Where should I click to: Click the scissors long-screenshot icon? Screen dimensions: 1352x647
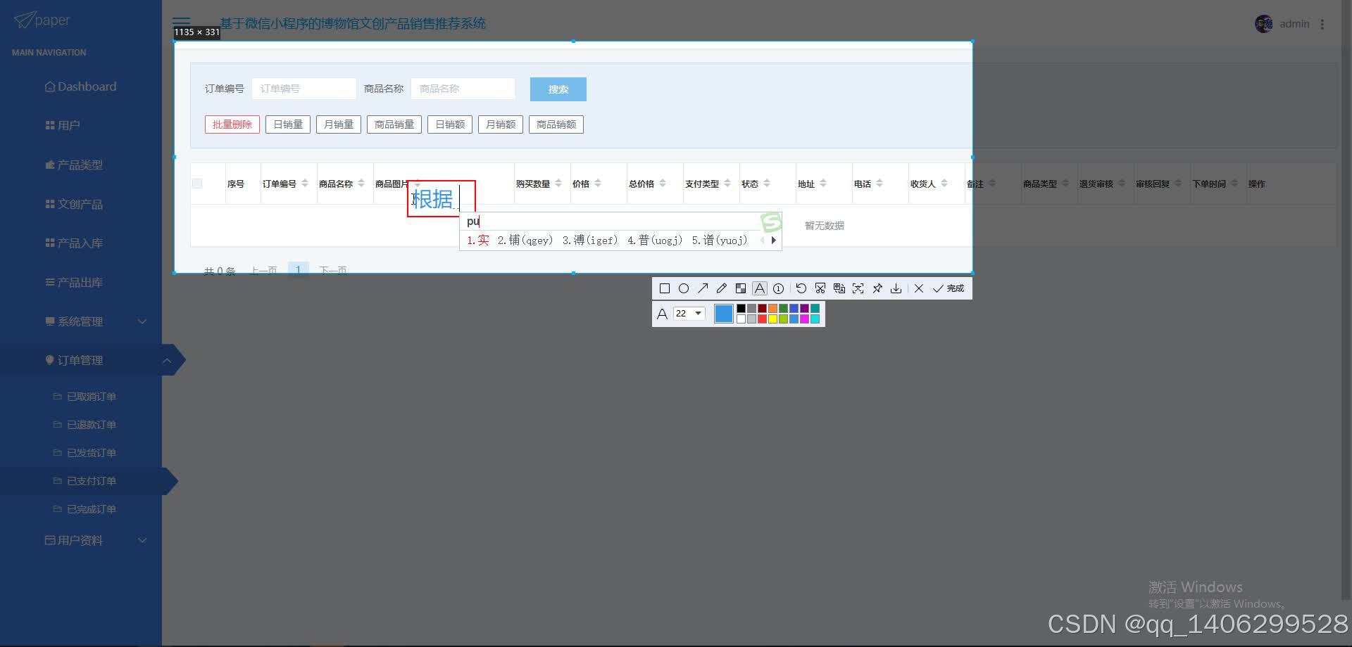[820, 288]
